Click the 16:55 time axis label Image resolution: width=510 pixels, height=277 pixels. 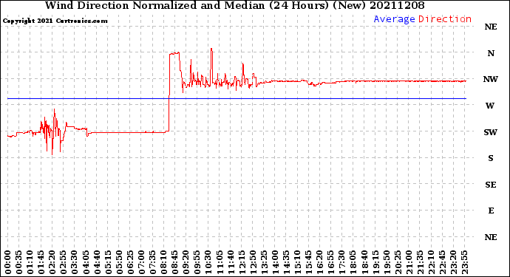pyautogui.click(x=331, y=262)
